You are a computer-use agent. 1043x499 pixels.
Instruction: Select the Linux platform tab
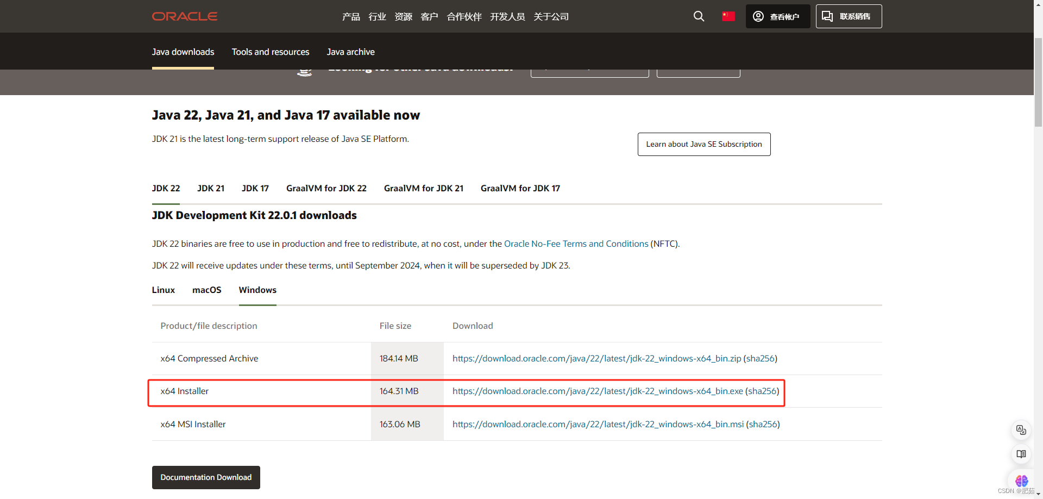(x=164, y=290)
